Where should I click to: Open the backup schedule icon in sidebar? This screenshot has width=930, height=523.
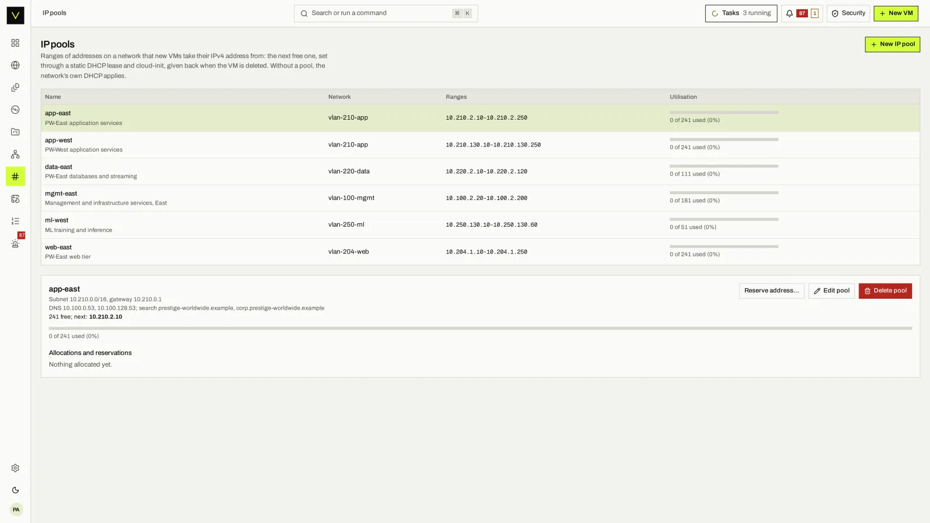15,199
